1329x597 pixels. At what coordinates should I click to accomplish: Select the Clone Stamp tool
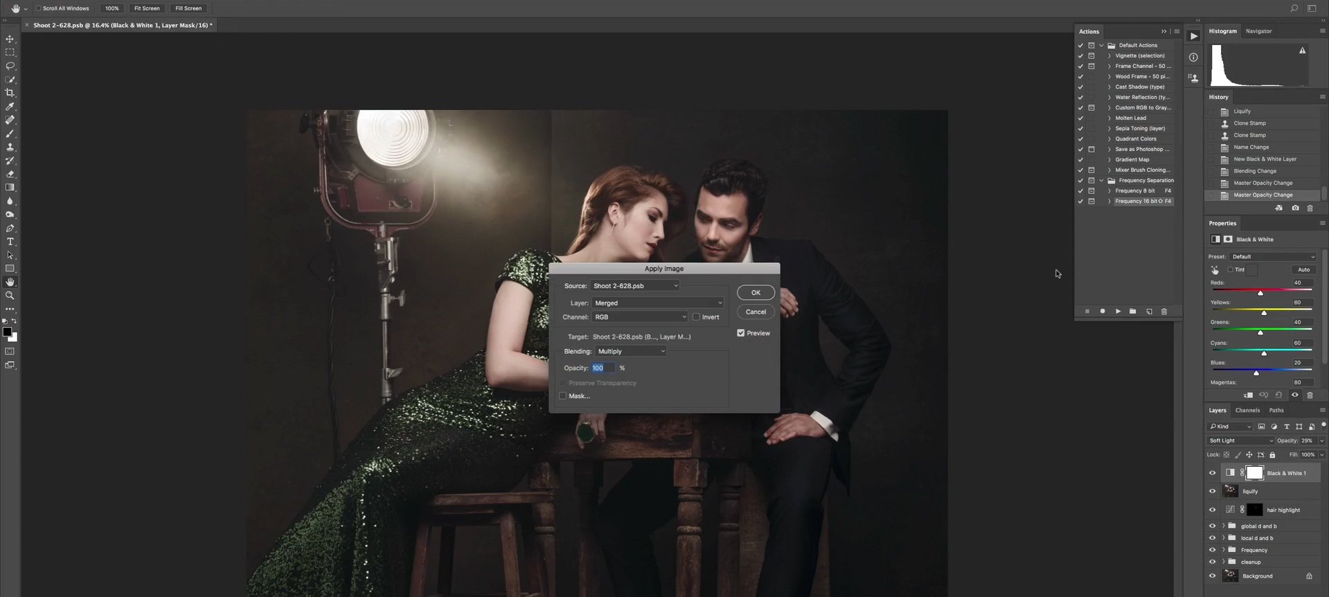10,147
